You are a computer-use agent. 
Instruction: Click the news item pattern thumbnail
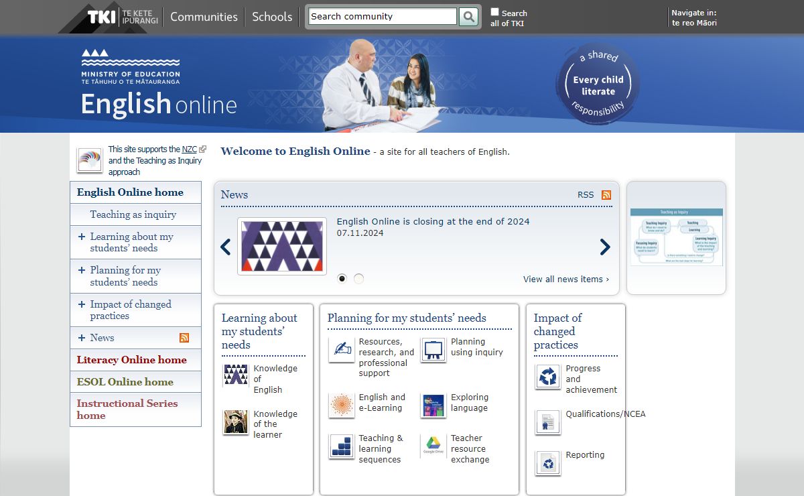[x=282, y=246]
